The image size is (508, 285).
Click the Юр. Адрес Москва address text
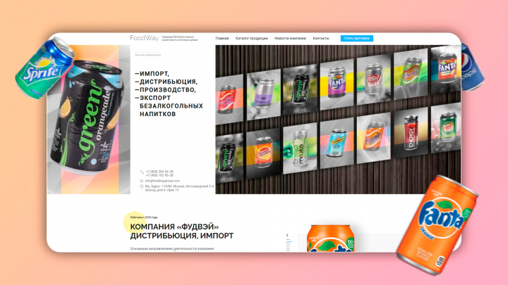[179, 188]
